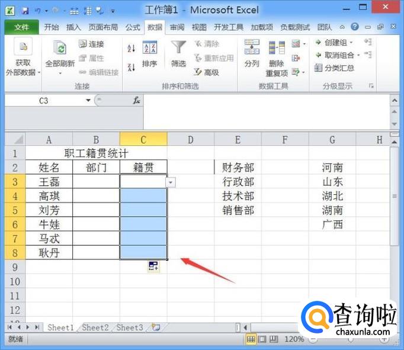Click zoom out minus button

(x=313, y=339)
